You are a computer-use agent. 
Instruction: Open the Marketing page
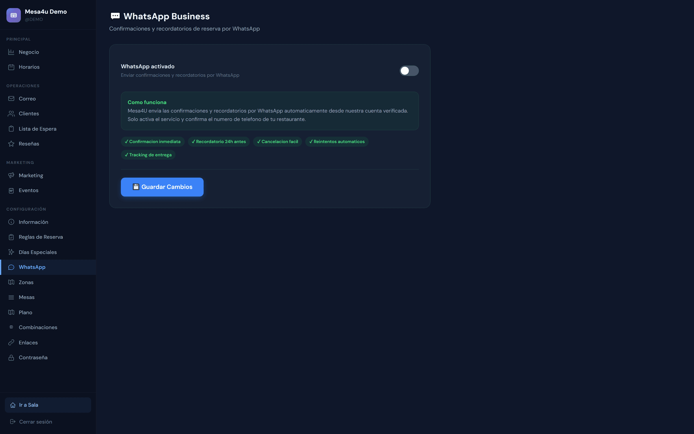(48, 175)
